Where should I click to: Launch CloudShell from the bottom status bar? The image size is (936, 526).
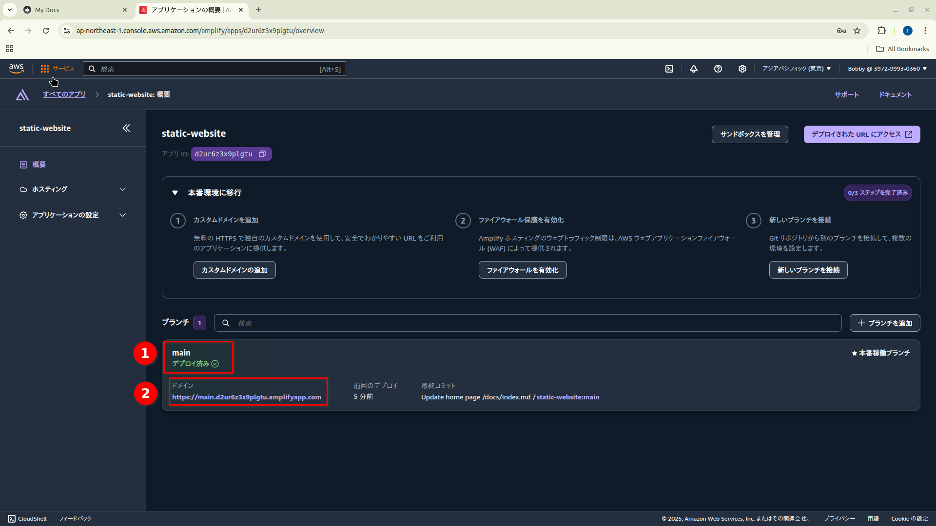pos(27,518)
